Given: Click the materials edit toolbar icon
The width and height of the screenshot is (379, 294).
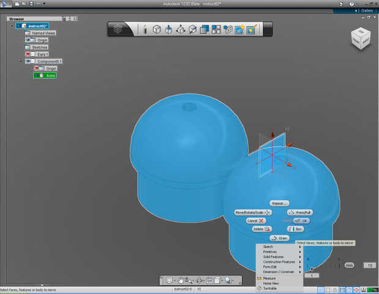Looking at the screenshot, I should [251, 29].
